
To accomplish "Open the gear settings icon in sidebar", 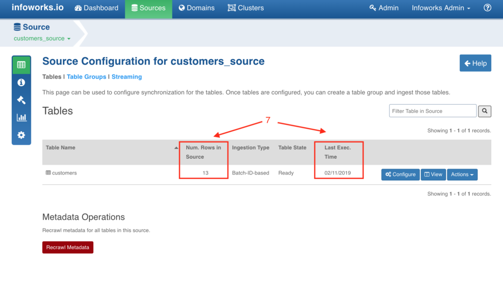I will click(x=21, y=135).
